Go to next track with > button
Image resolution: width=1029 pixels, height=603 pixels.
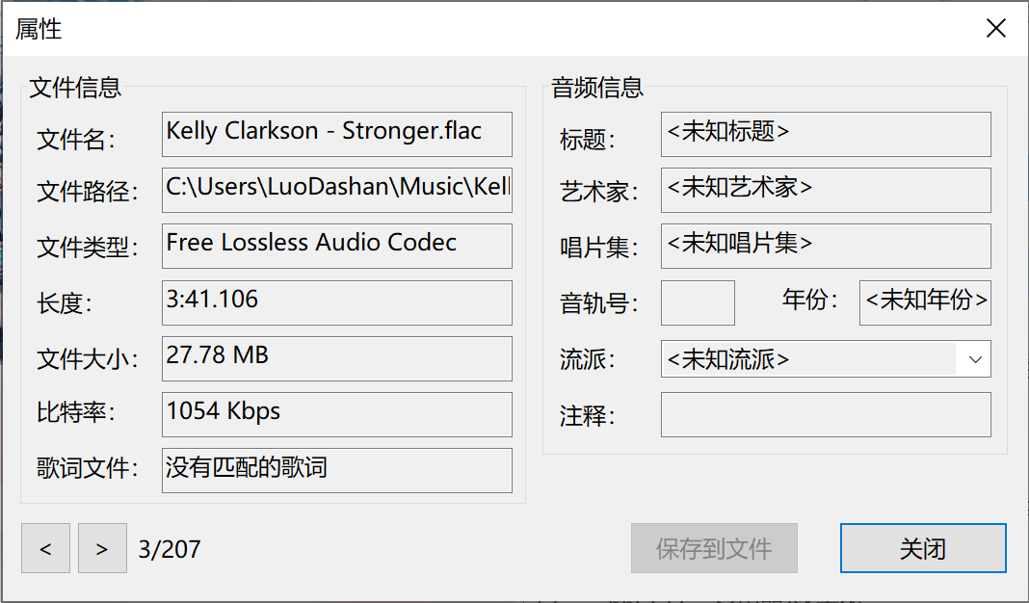[x=102, y=548]
